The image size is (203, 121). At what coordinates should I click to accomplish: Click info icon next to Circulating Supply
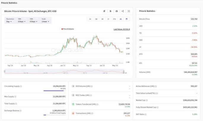pyautogui.click(x=21, y=86)
